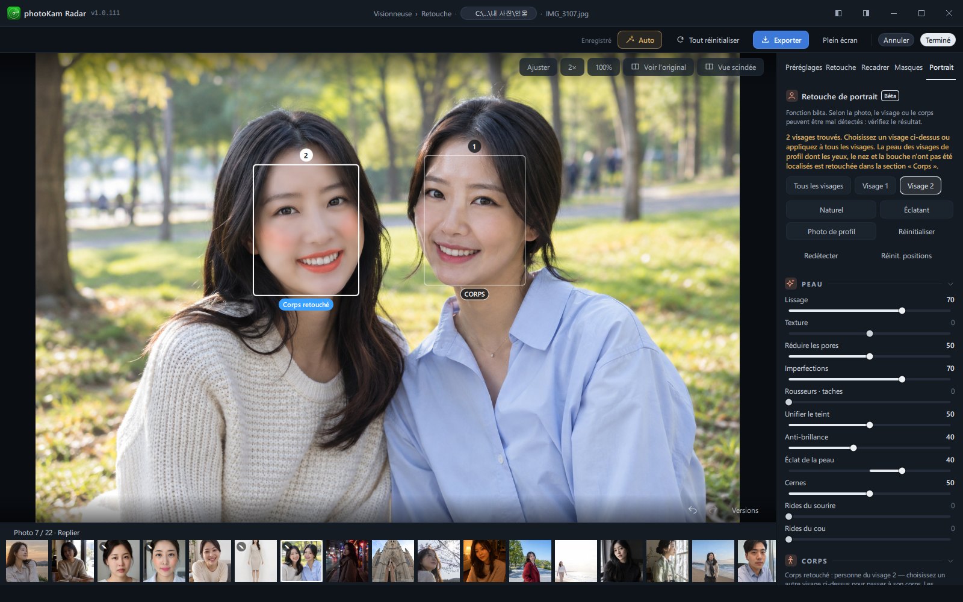Click Replier to collapse the filmstrip
Viewport: 963px width, 602px height.
click(69, 533)
